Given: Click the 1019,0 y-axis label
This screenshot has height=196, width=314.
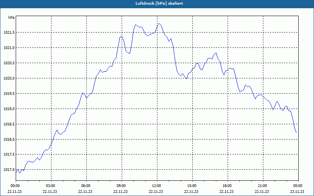Looking at the screenshot, I should point(9,109).
